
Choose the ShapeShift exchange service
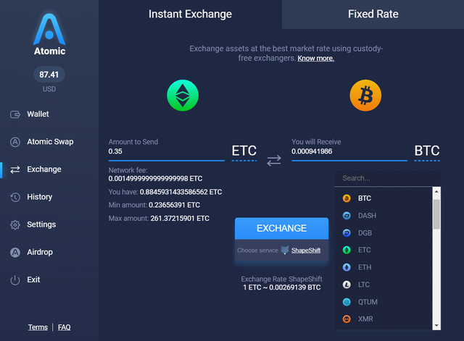(306, 251)
